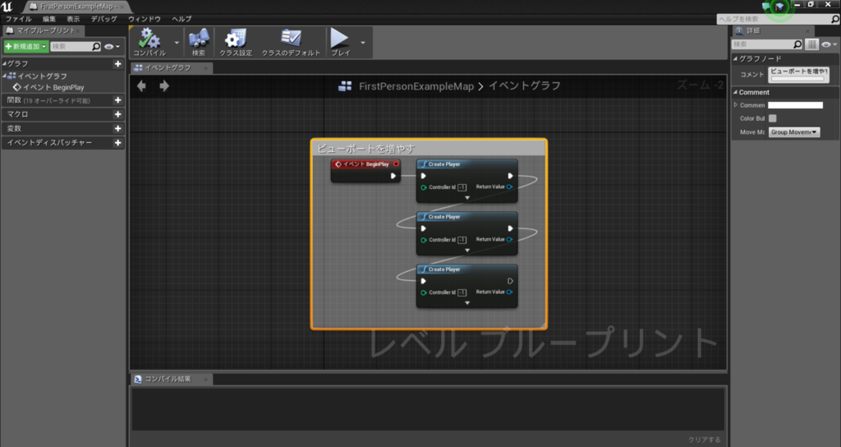Click Comment Color white swatch
This screenshot has width=841, height=447.
tap(795, 105)
